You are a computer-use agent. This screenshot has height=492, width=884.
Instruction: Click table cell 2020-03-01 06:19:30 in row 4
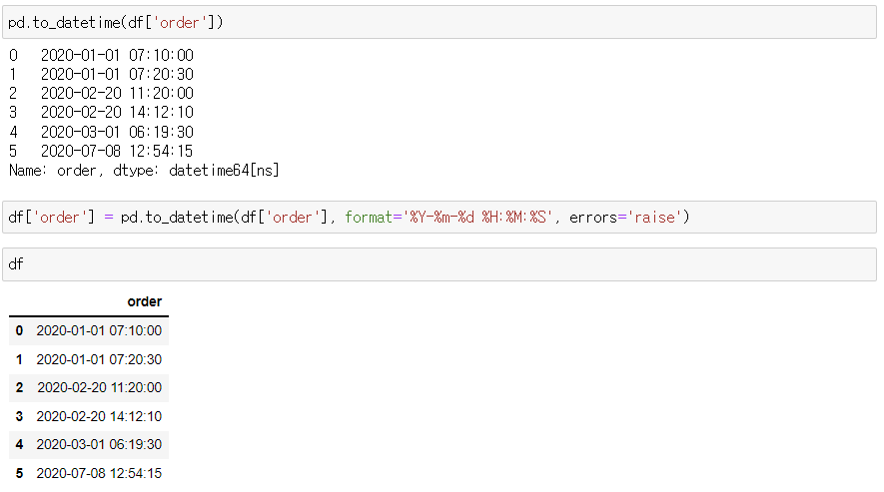point(99,445)
